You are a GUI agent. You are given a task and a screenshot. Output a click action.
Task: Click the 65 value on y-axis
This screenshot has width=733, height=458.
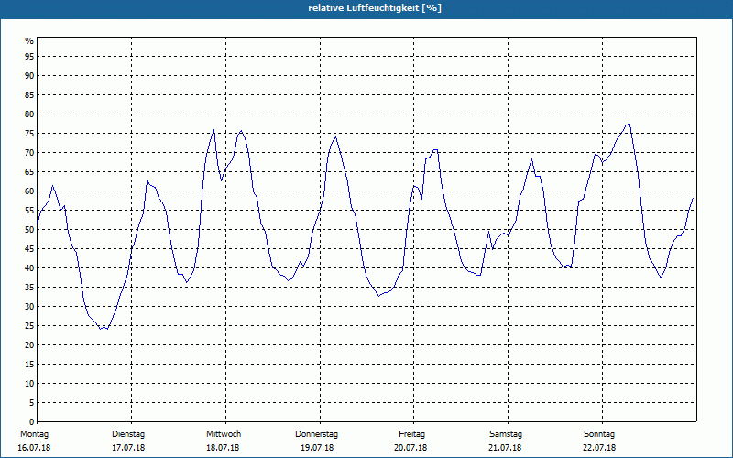click(29, 172)
